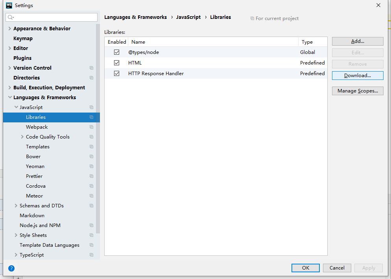Open the Plugins settings page
391x279 pixels.
pyautogui.click(x=22, y=58)
